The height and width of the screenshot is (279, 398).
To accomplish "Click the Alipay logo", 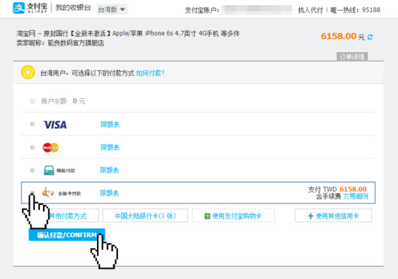I will [30, 8].
